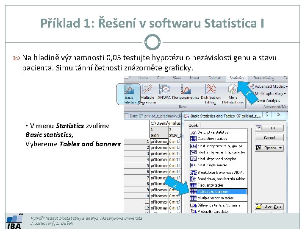Open ANOVA ribbon icon

(x=164, y=92)
